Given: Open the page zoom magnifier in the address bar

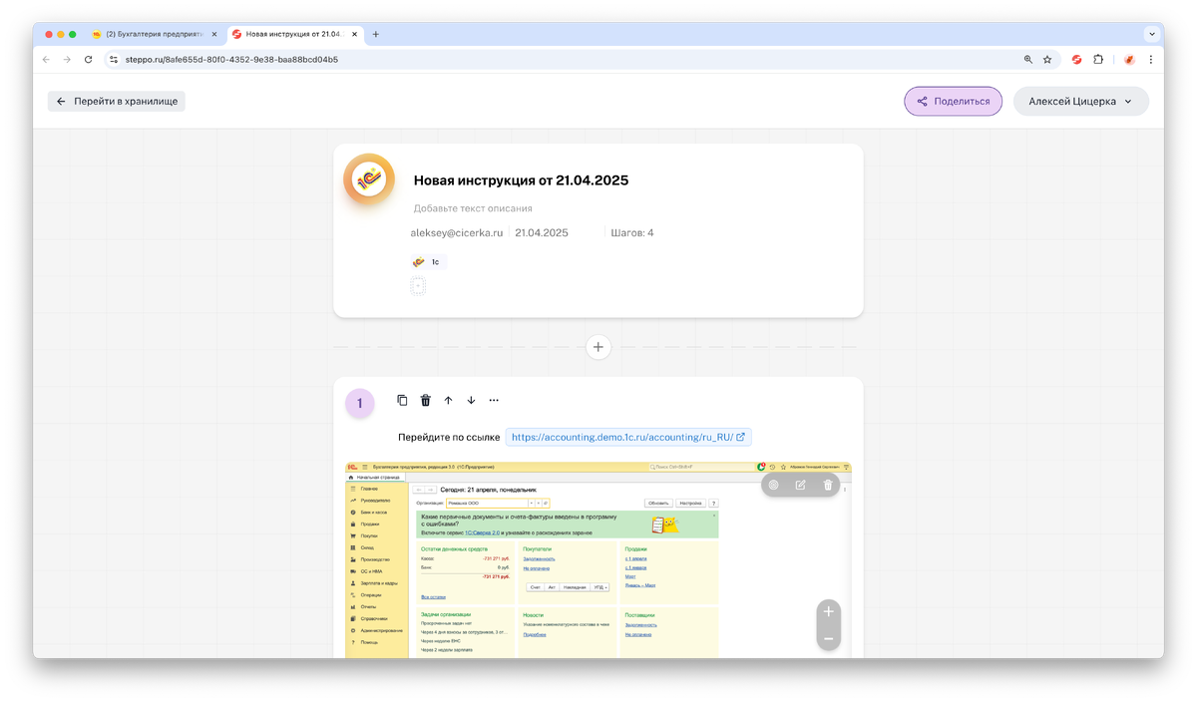Looking at the screenshot, I should point(1028,60).
